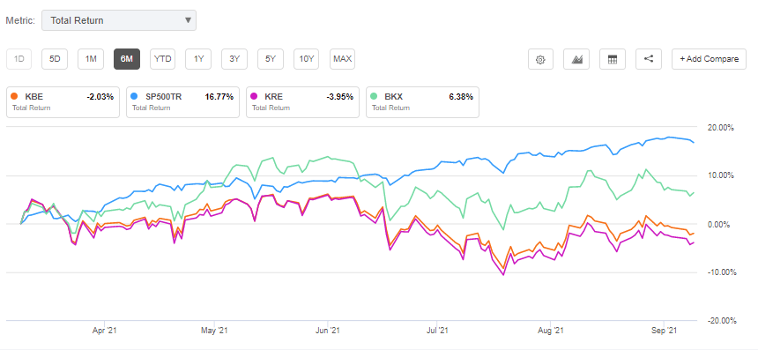Select the 5D time range
This screenshot has height=350, width=758.
(x=55, y=59)
